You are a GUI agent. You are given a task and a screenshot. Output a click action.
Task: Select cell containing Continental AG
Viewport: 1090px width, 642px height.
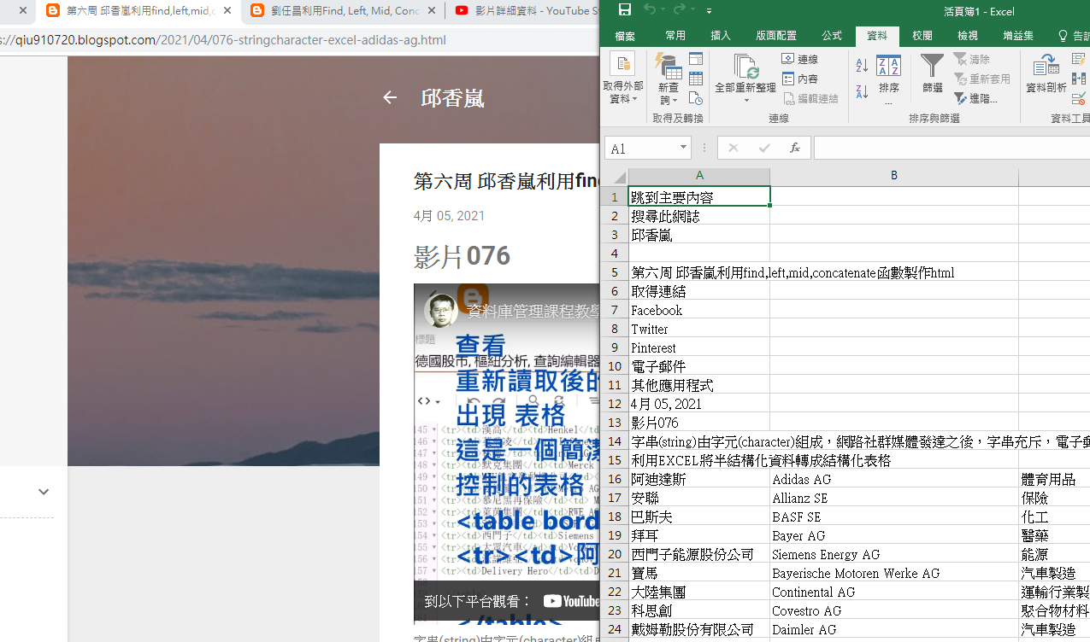(894, 592)
